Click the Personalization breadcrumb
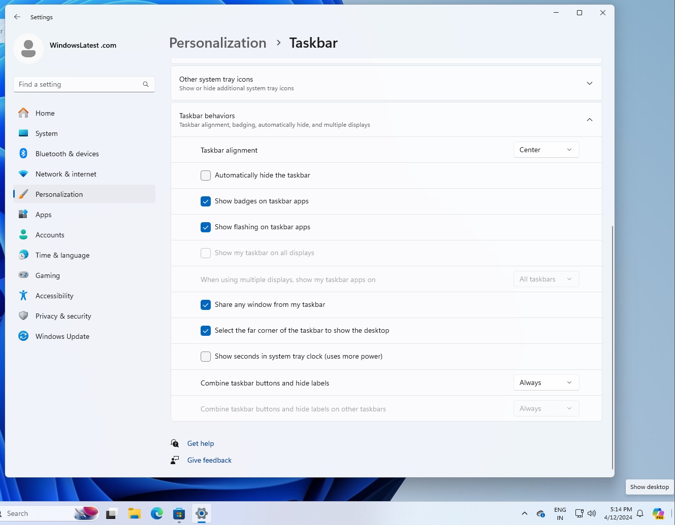 coord(217,43)
